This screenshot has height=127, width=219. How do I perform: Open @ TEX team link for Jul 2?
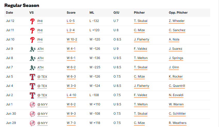pyautogui.click(x=42, y=95)
